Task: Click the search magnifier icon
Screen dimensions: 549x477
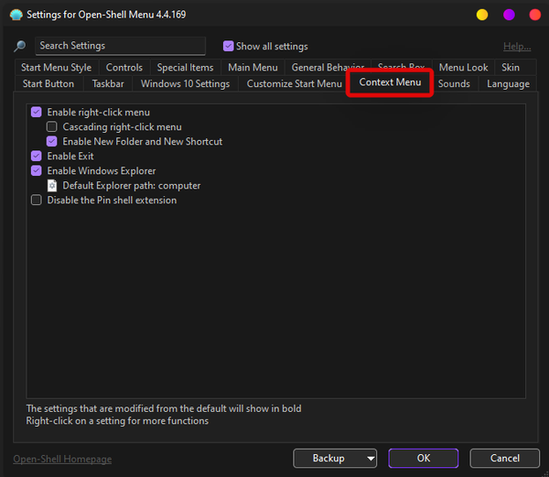Action: point(19,47)
